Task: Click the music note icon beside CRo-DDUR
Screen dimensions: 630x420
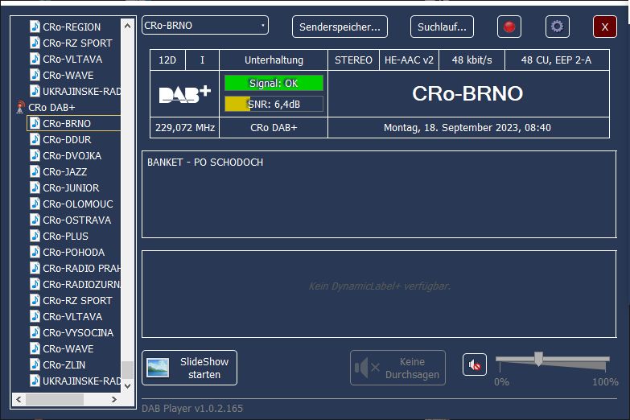Action: (x=35, y=139)
